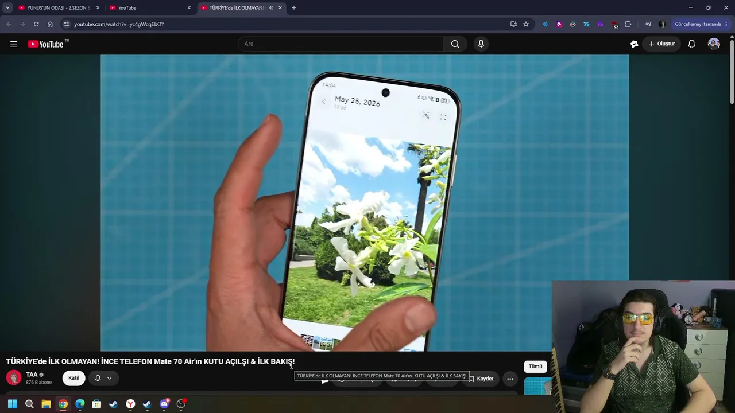Image resolution: width=735 pixels, height=413 pixels.
Task: Install the page as an app
Action: [x=513, y=24]
